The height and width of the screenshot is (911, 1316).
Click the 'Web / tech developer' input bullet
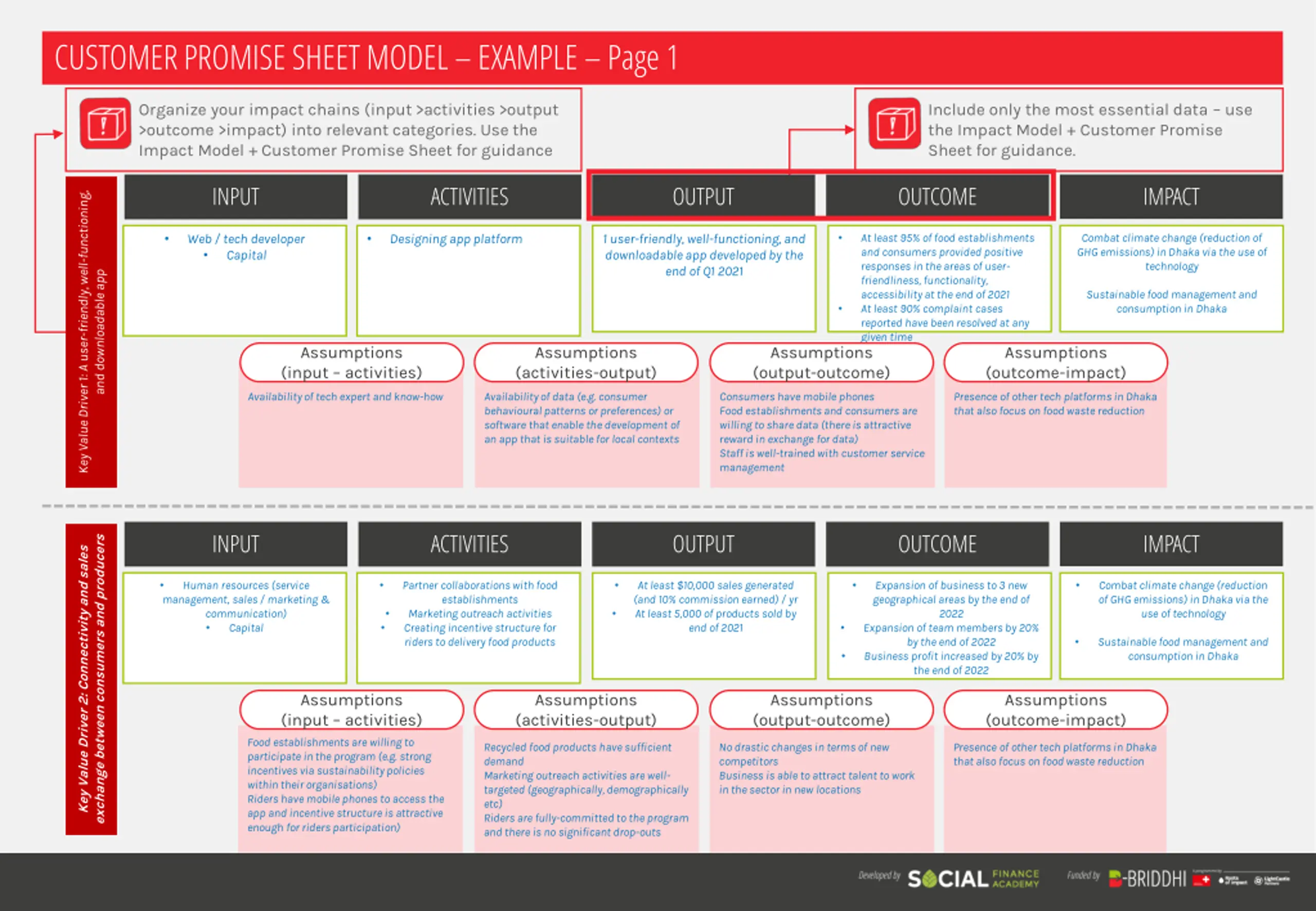tap(246, 239)
